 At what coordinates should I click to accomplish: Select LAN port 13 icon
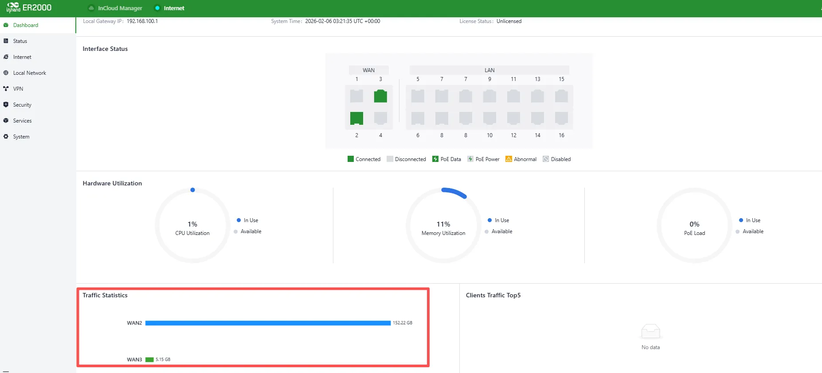tap(537, 96)
